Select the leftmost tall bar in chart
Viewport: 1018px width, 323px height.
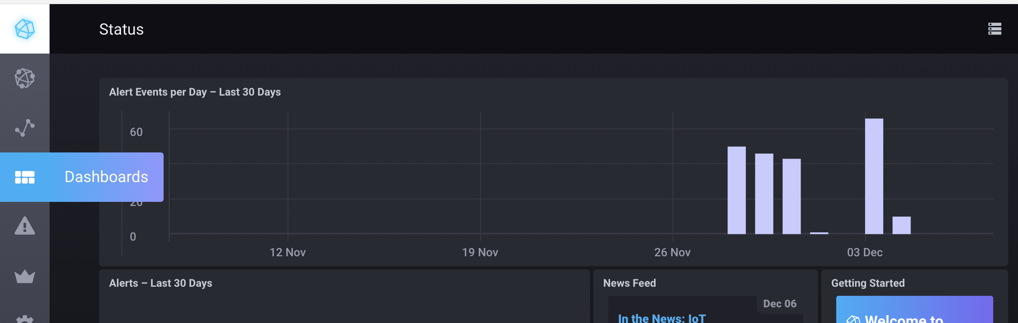coord(736,190)
